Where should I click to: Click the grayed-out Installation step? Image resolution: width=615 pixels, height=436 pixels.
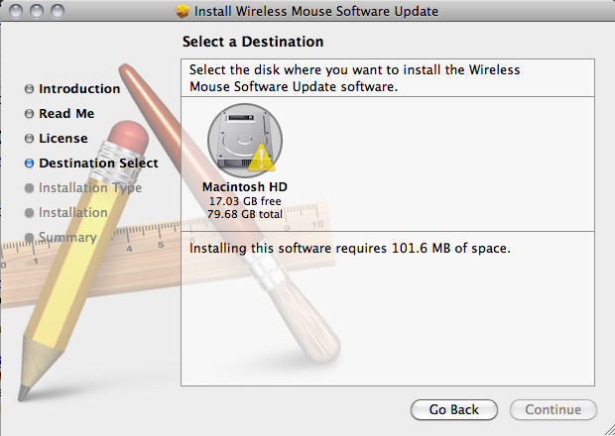click(73, 212)
